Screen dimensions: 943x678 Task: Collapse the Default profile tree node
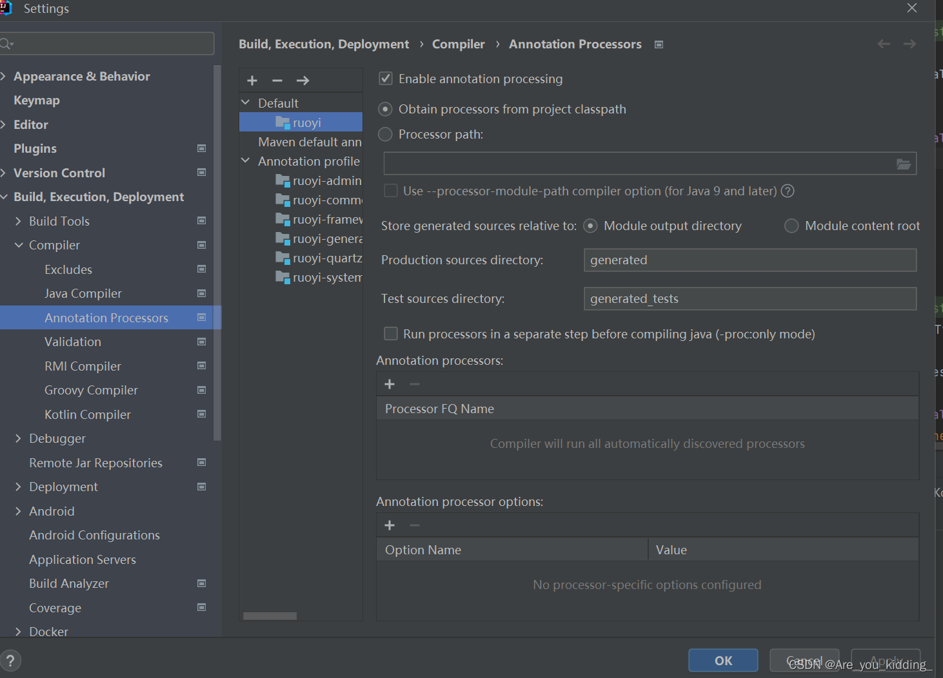(x=245, y=102)
